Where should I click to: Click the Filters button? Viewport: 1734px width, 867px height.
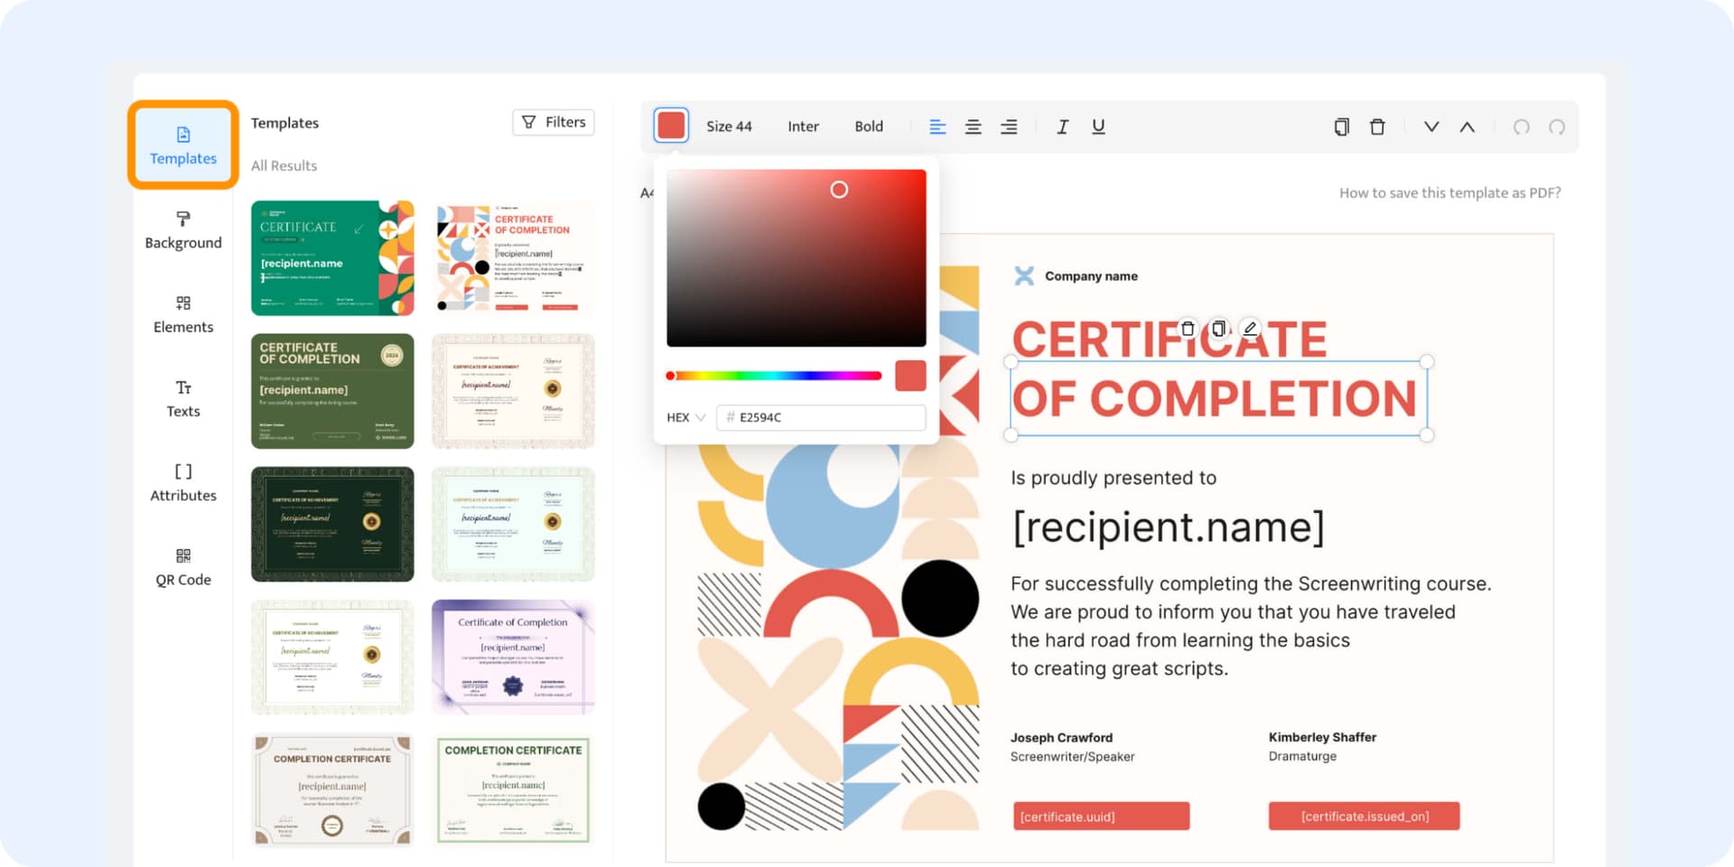coord(554,122)
